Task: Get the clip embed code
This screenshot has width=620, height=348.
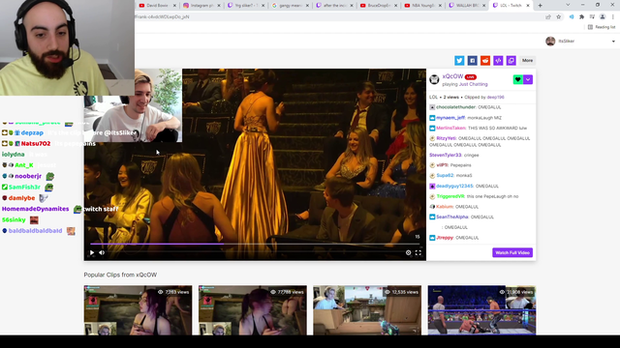Action: tap(498, 60)
